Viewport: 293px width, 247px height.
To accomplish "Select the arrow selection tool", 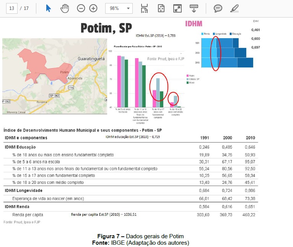I will [49, 8].
